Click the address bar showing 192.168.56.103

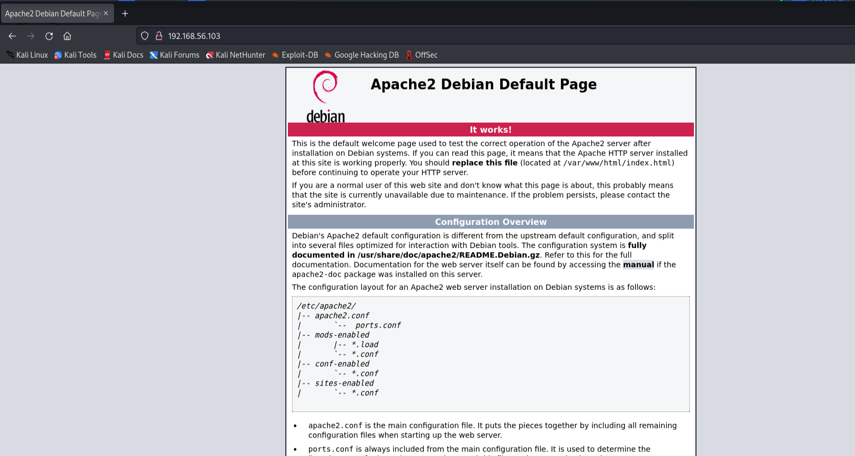tap(409, 36)
